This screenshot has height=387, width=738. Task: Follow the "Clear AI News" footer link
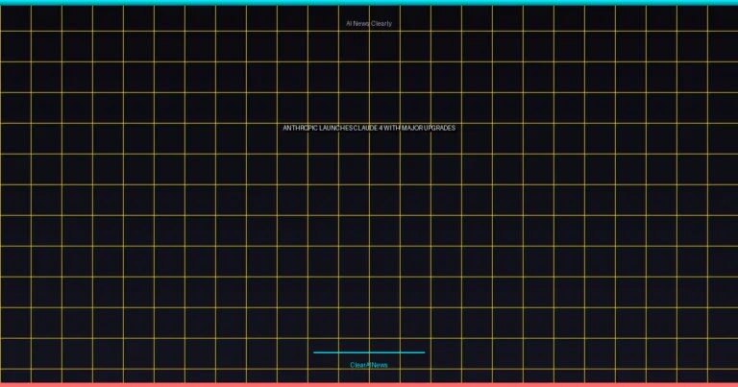(369, 365)
